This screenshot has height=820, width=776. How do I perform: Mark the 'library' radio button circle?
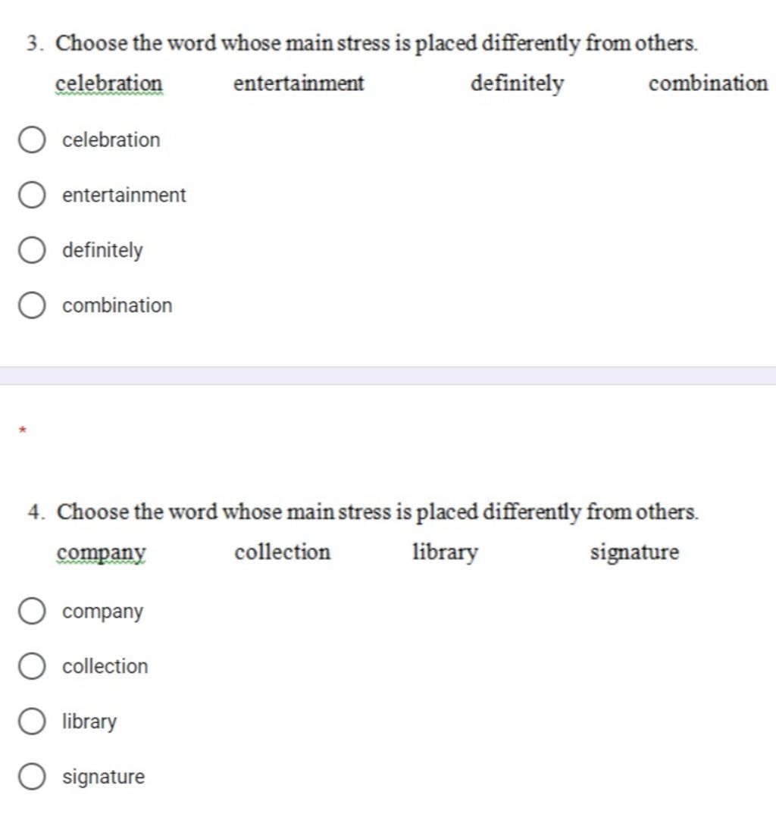[31, 721]
